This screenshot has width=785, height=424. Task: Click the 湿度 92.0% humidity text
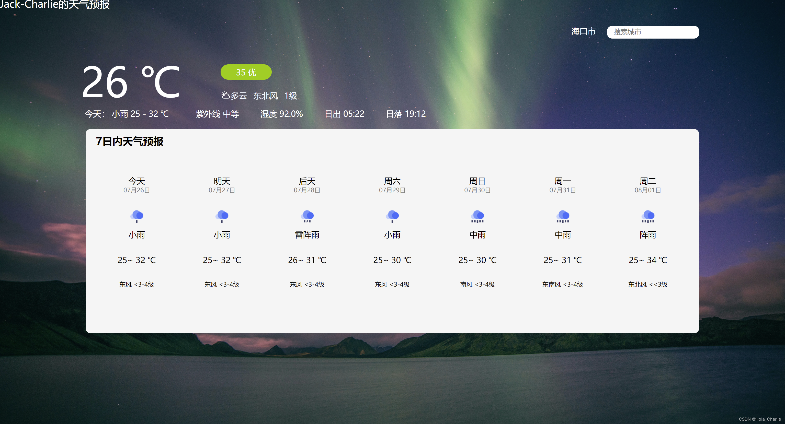click(282, 114)
